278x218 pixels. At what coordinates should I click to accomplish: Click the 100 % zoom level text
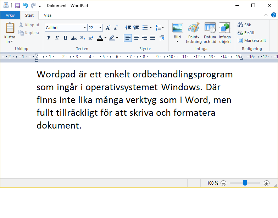tap(213, 183)
